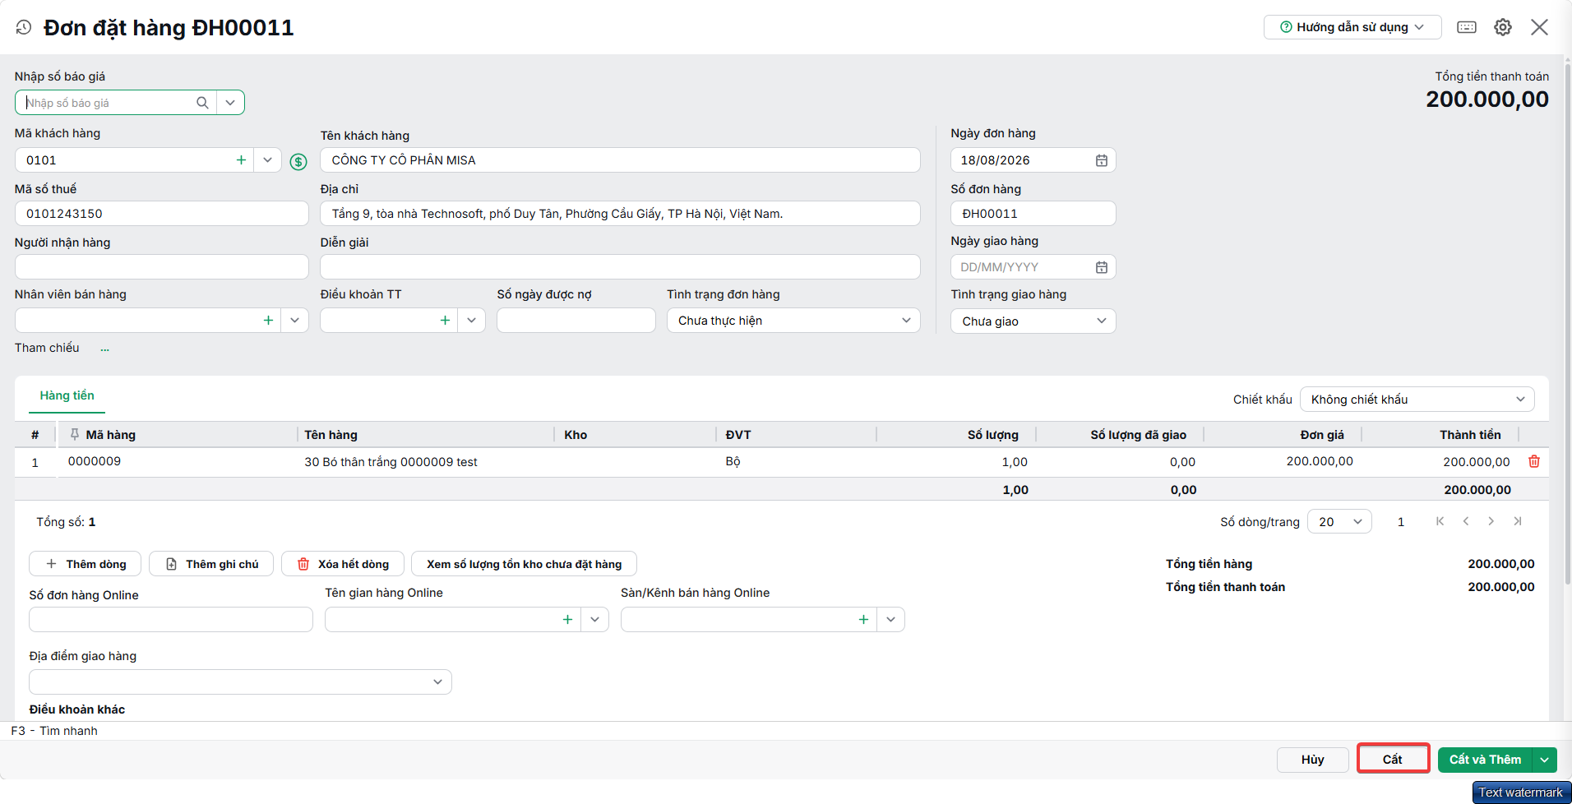The height and width of the screenshot is (804, 1572).
Task: Open the history clock icon beside title
Action: click(x=24, y=27)
